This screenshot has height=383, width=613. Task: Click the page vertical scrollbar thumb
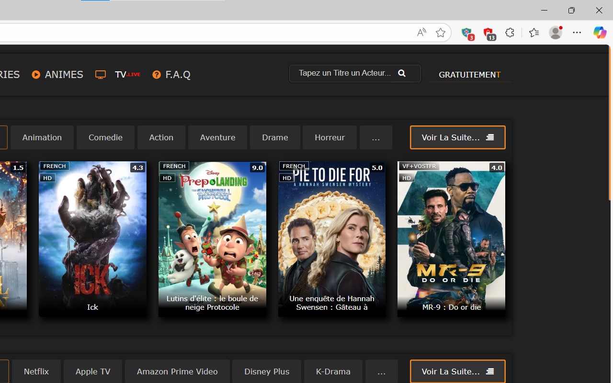point(610,124)
